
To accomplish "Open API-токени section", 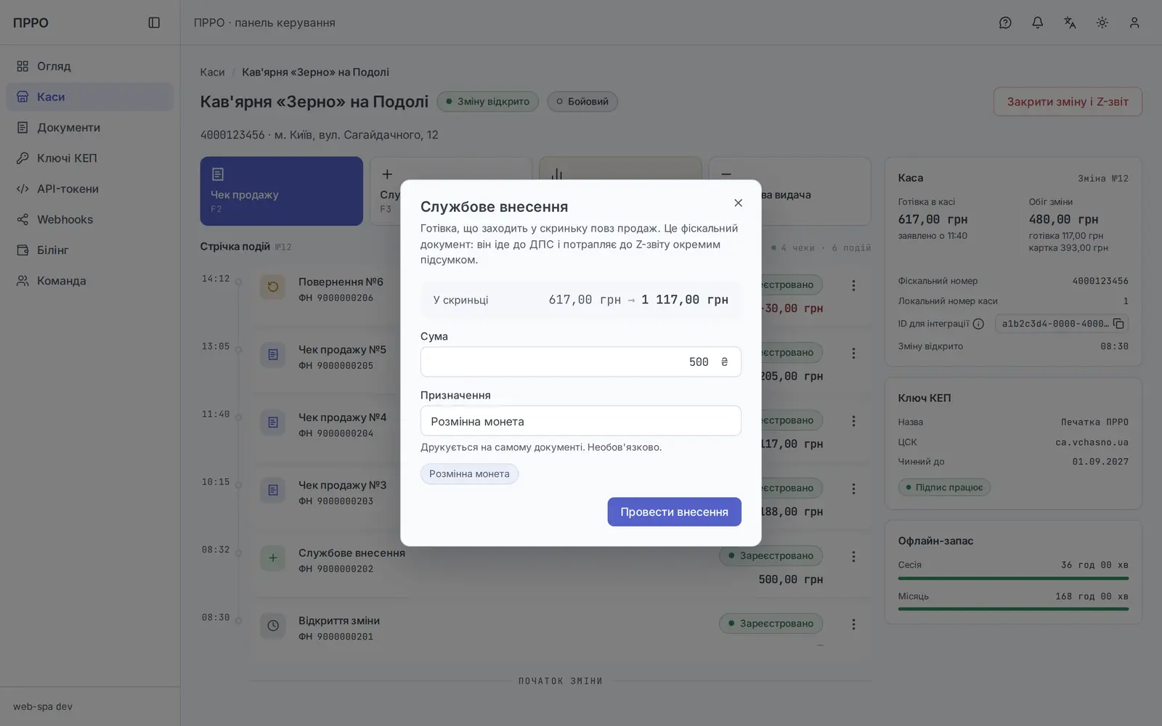I will pyautogui.click(x=90, y=189).
